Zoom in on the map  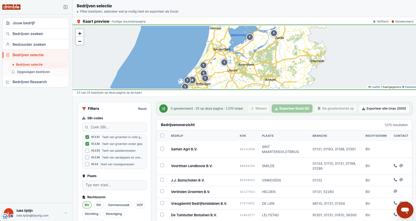tap(80, 33)
